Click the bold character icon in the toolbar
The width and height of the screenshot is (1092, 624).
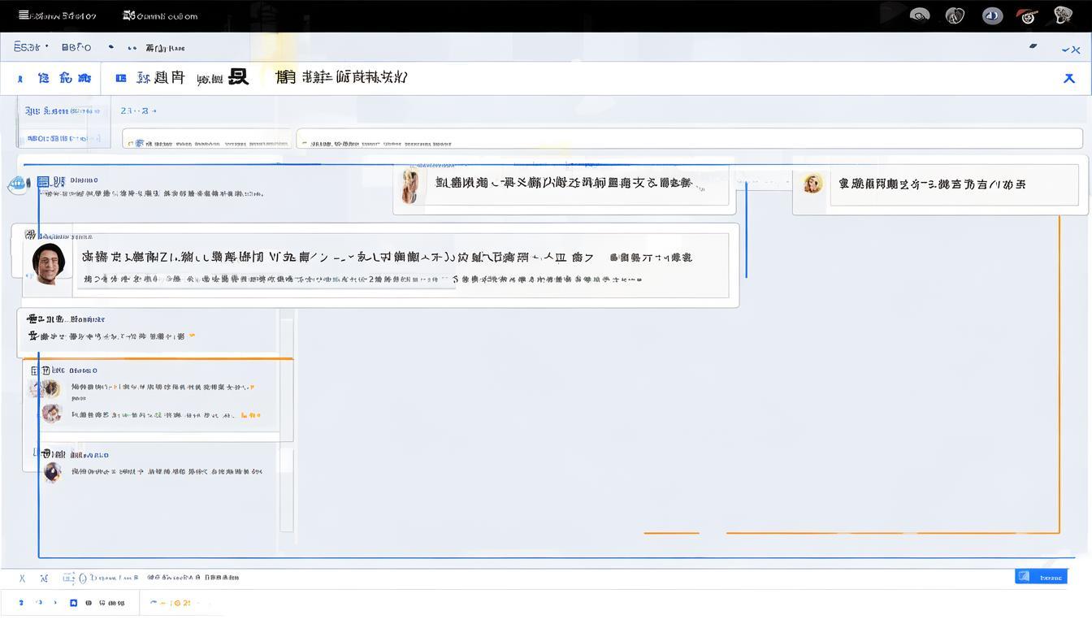(239, 76)
